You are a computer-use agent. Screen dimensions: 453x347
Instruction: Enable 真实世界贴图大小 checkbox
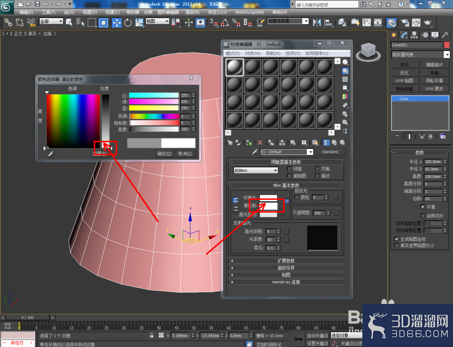pyautogui.click(x=397, y=245)
